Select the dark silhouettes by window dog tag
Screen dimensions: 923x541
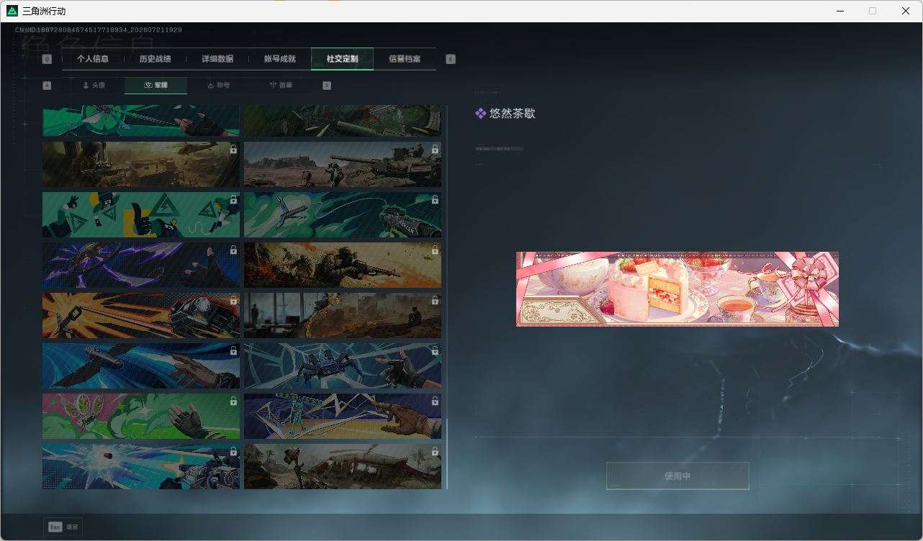tap(343, 315)
